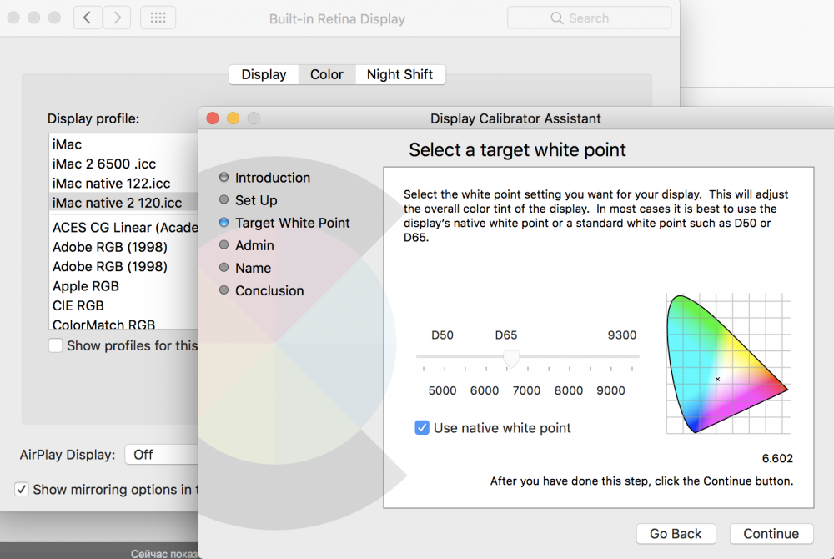Toggle Show mirroring options checkbox
Screen dimensions: 834x559
pyautogui.click(x=22, y=489)
